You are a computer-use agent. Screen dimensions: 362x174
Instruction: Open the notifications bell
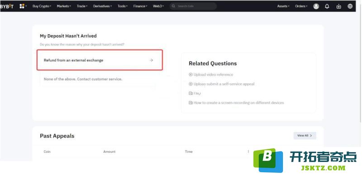[x=327, y=6]
